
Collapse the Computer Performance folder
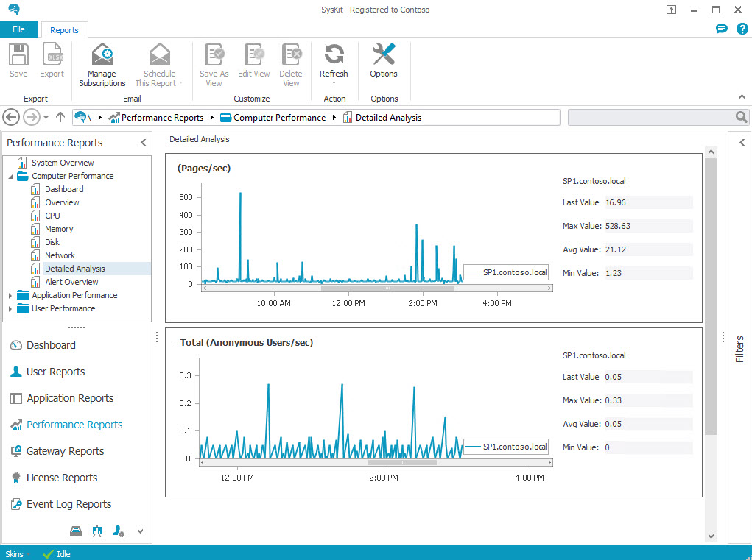(10, 177)
